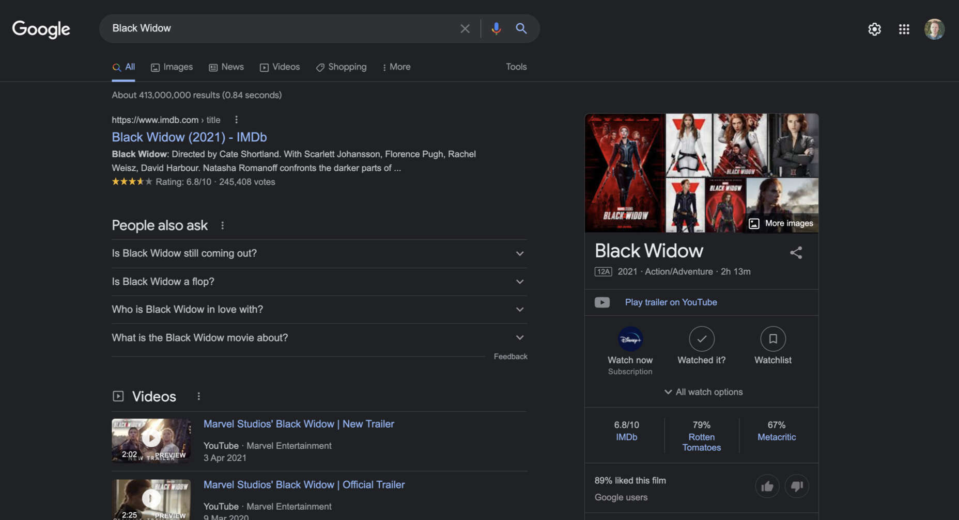Go to the Google logo home
The height and width of the screenshot is (520, 959).
[x=41, y=29]
